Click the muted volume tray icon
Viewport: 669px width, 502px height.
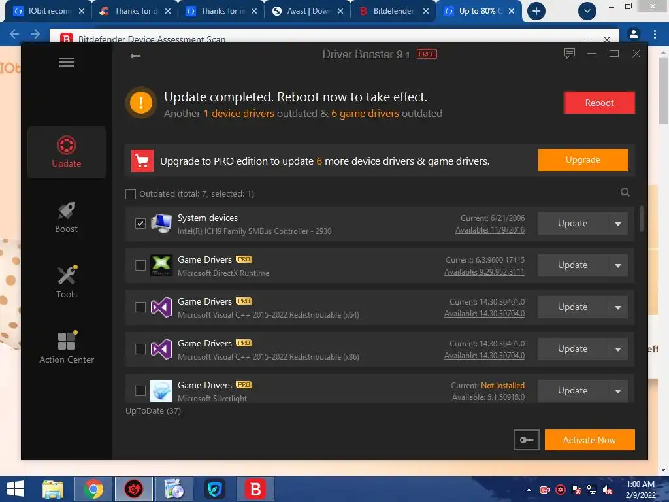608,490
